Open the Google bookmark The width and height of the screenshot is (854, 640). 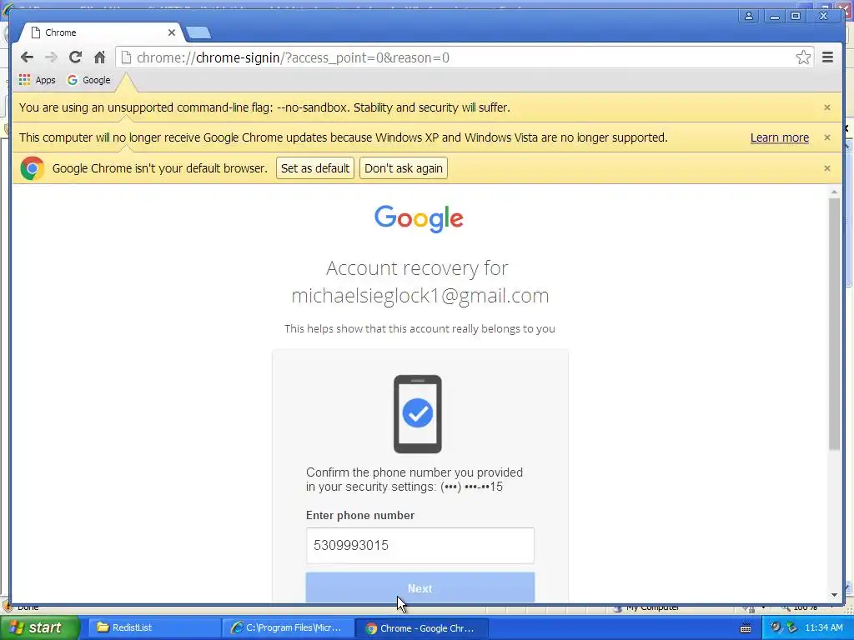click(x=89, y=80)
